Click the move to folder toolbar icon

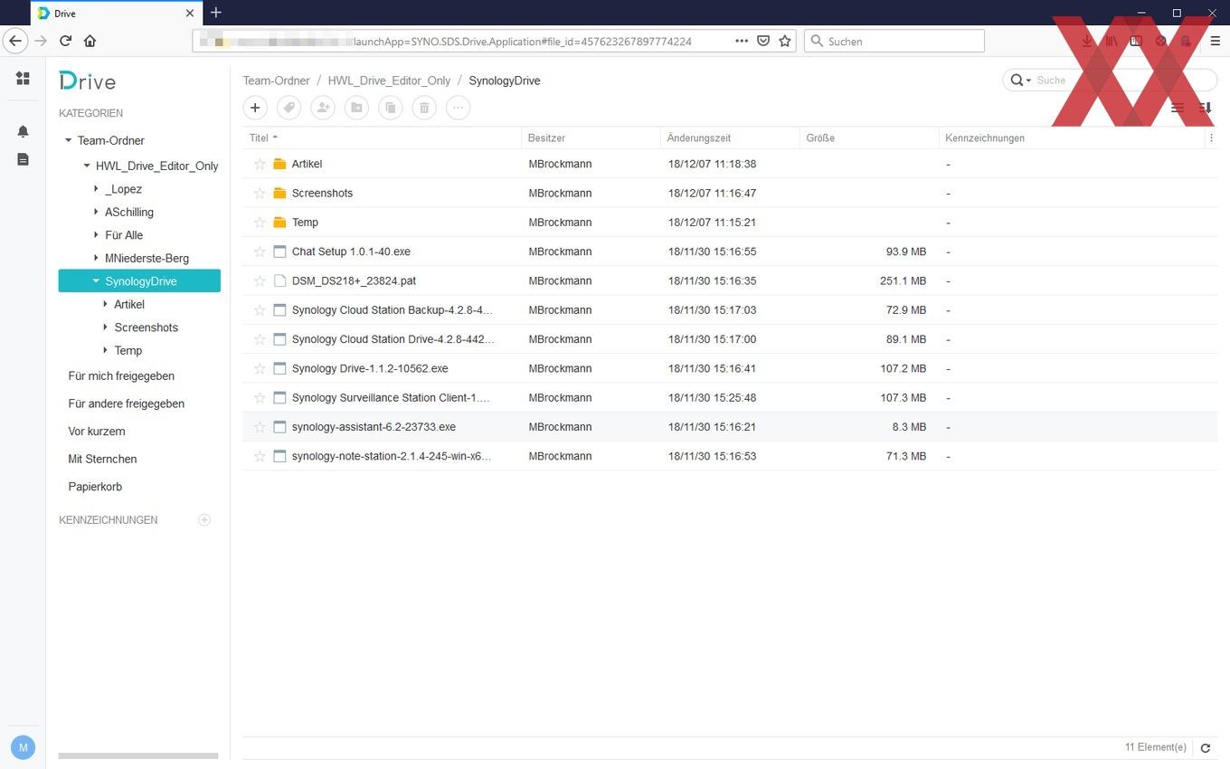point(356,108)
